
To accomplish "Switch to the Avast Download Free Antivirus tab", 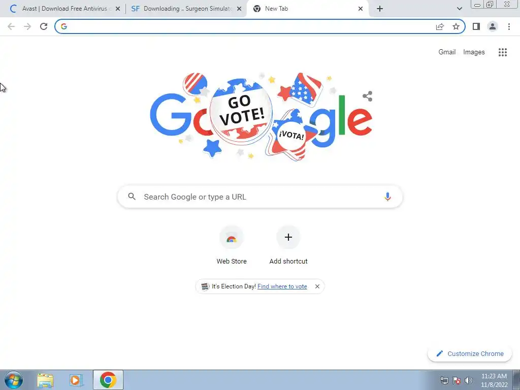I will pos(65,9).
